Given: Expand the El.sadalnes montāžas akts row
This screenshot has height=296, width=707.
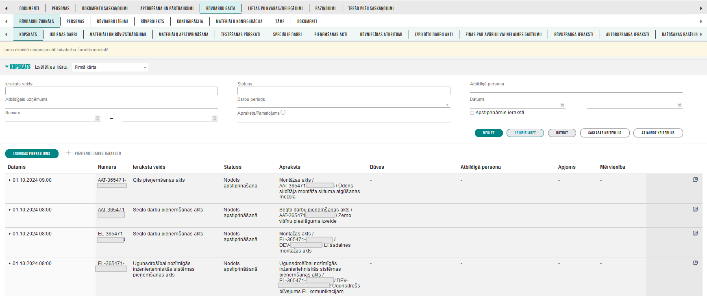Looking at the screenshot, I should coord(10,234).
